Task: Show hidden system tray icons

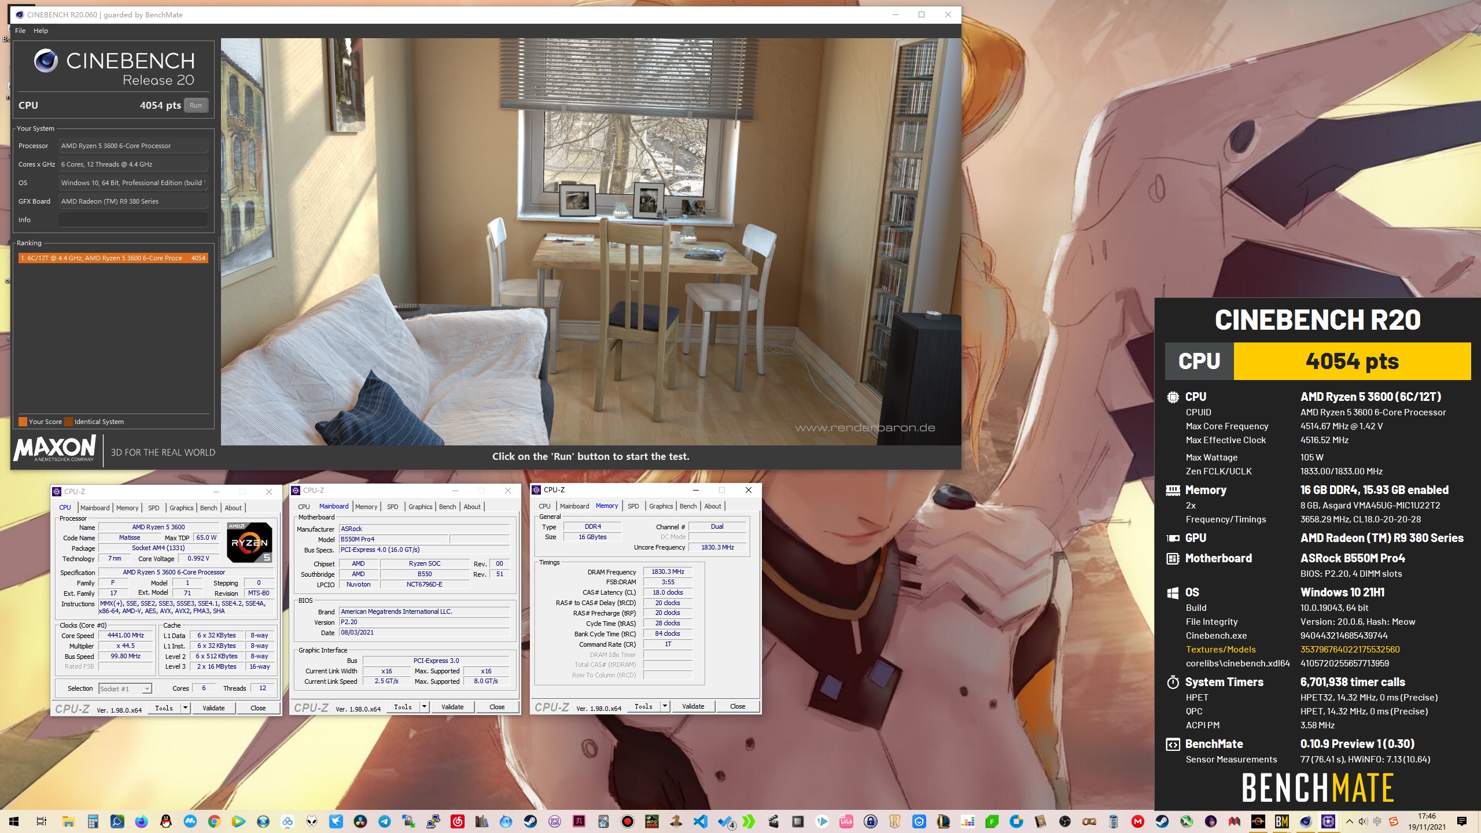Action: coord(1349,821)
